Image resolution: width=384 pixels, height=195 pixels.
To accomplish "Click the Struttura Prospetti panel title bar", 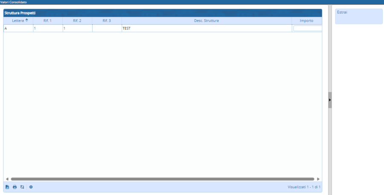I will pyautogui.click(x=162, y=13).
